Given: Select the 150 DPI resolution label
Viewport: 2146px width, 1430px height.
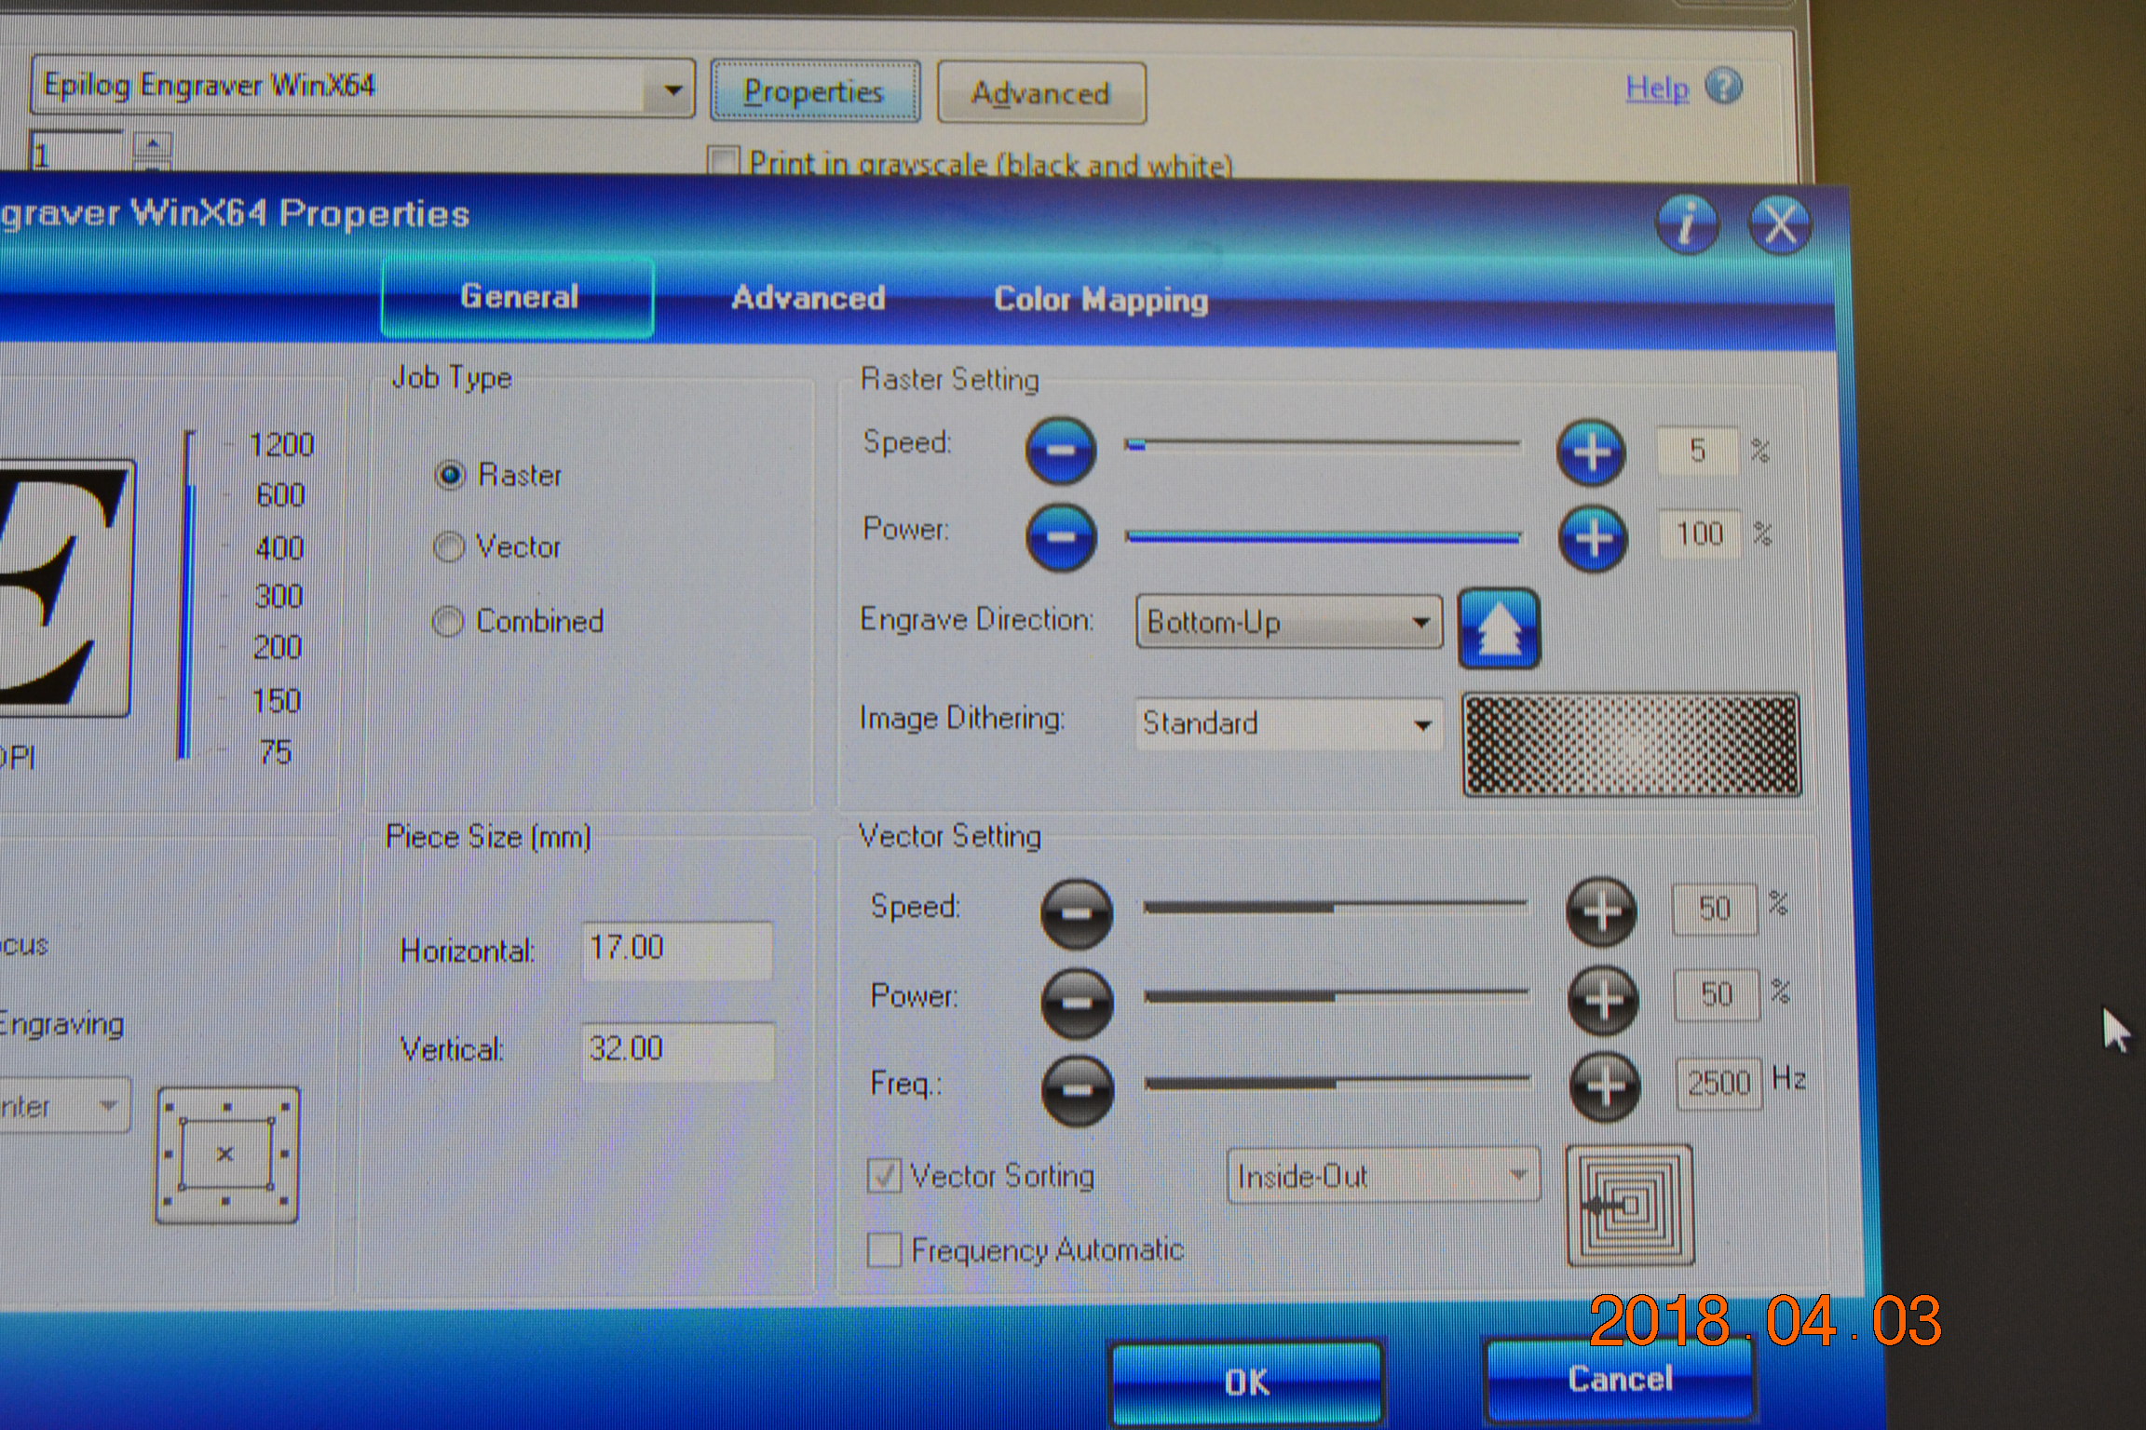Looking at the screenshot, I should [277, 701].
